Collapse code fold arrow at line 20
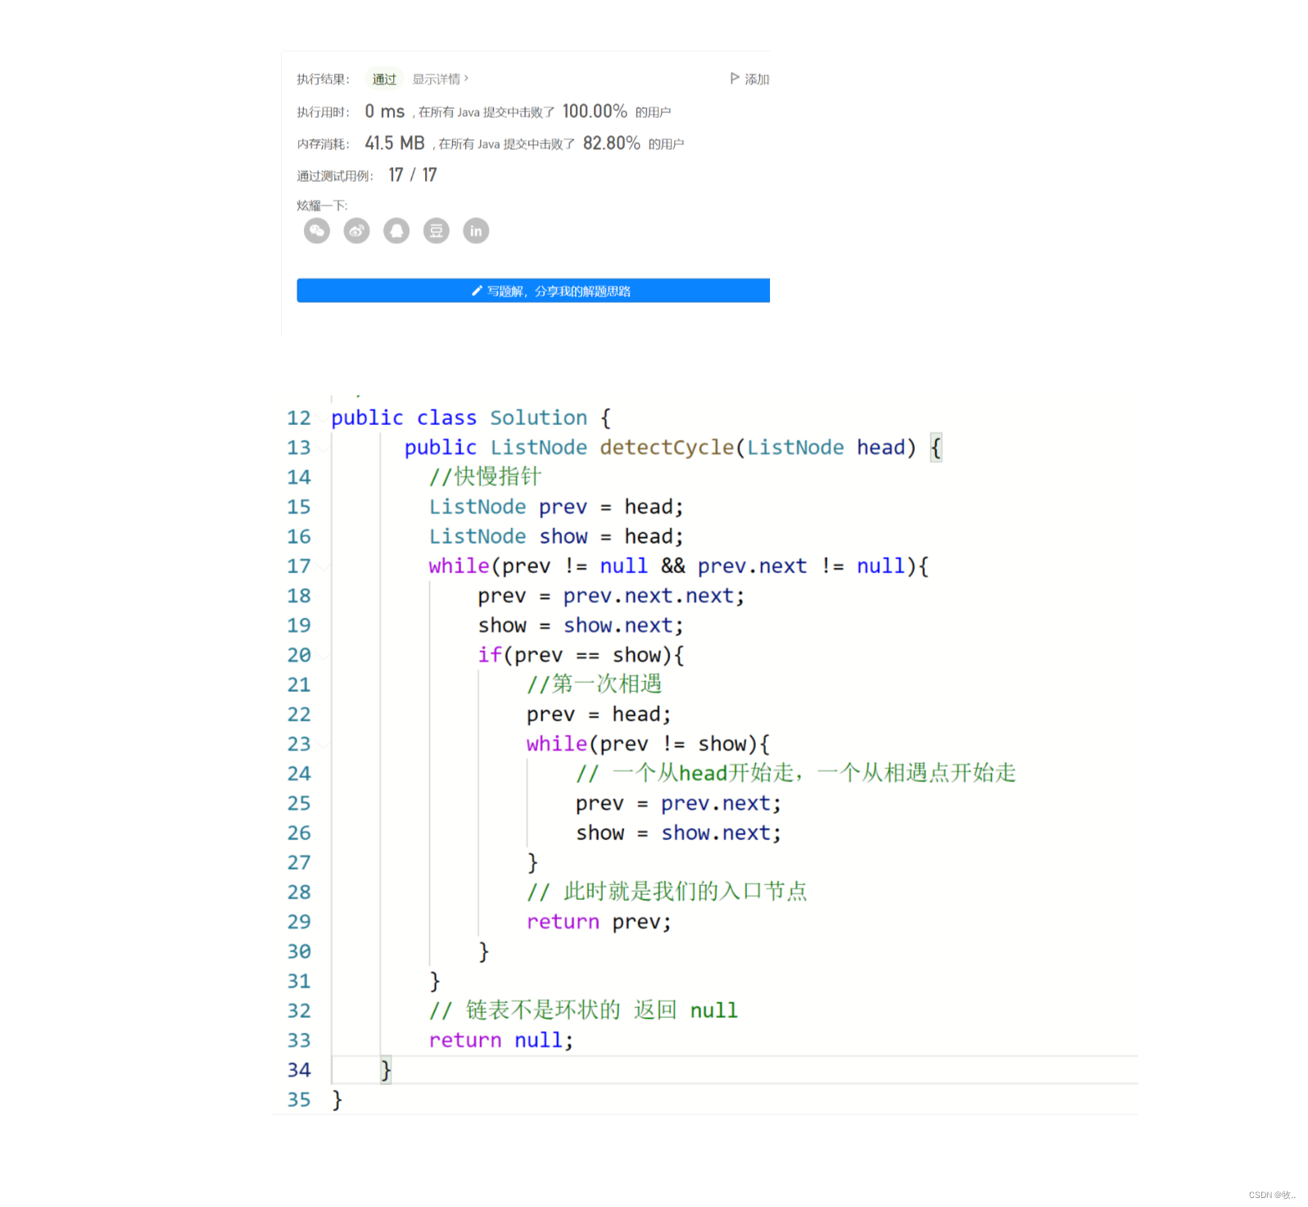The height and width of the screenshot is (1207, 1308). tap(322, 655)
